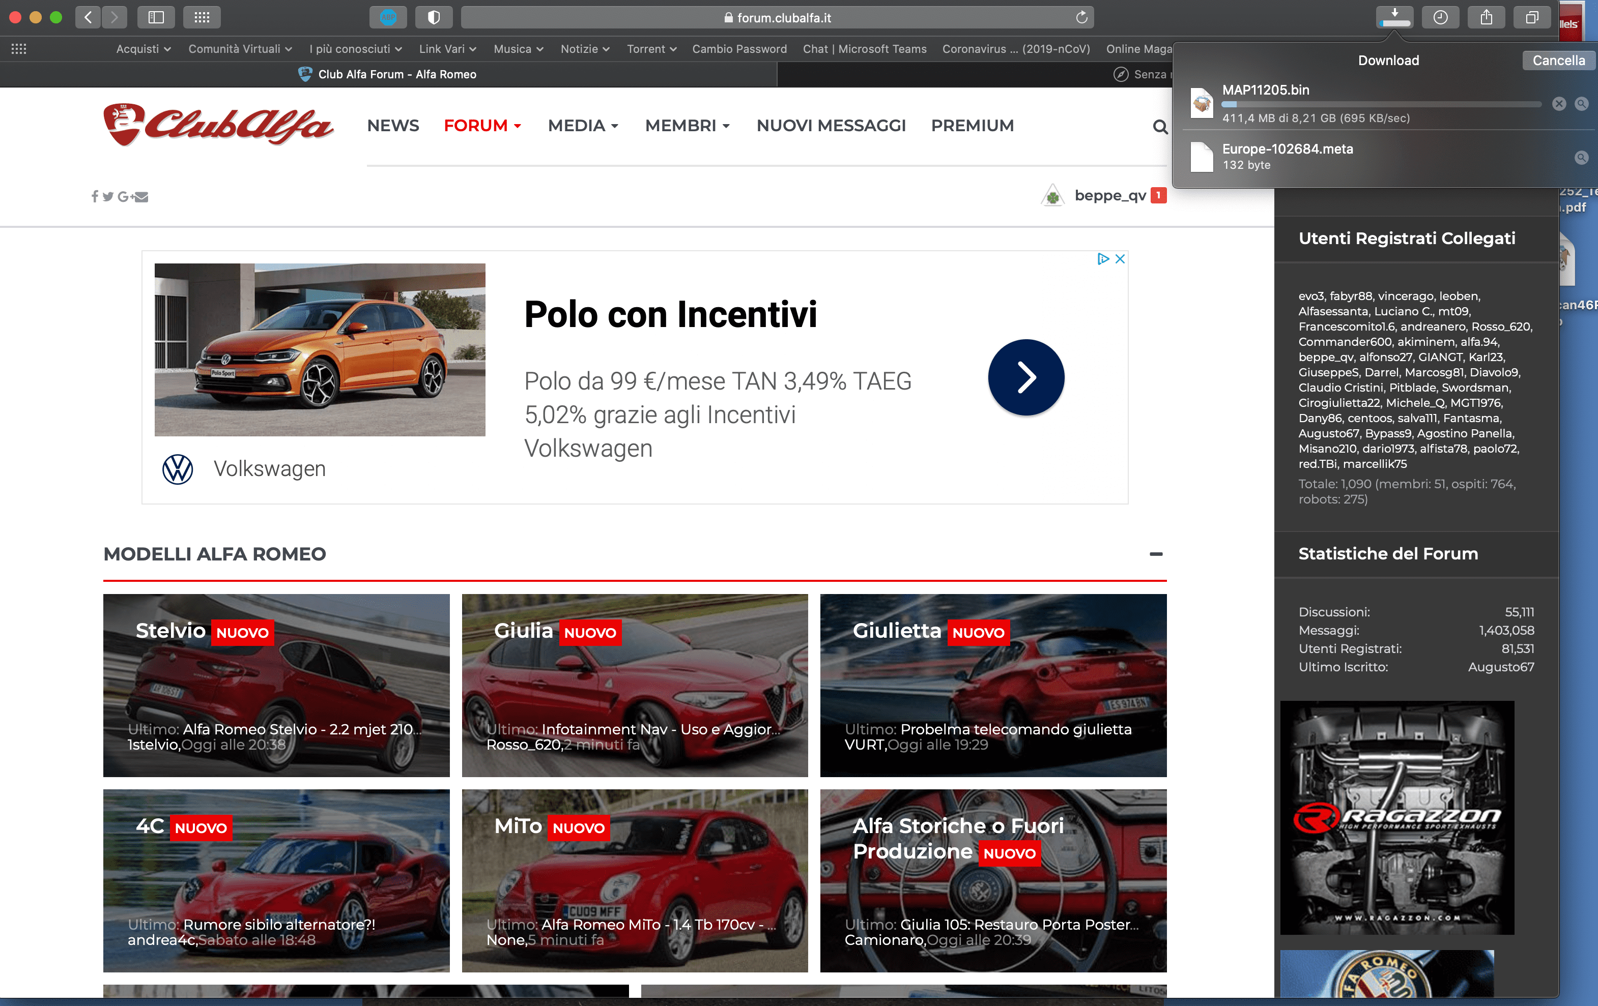This screenshot has height=1006, width=1598.
Task: Expand the Torrent bookmarks folder
Action: click(x=652, y=48)
